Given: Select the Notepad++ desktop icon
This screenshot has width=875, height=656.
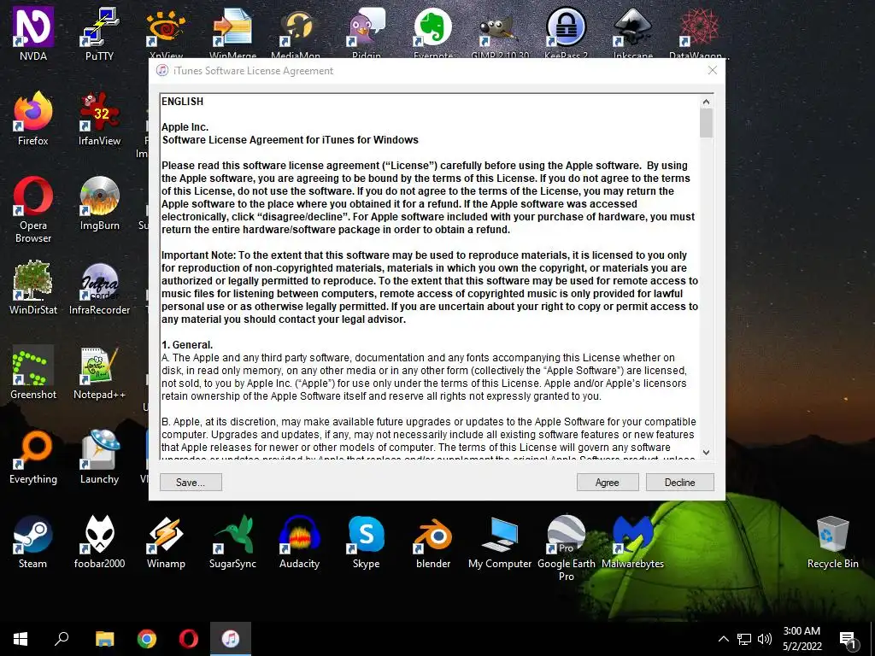Looking at the screenshot, I should [x=99, y=372].
